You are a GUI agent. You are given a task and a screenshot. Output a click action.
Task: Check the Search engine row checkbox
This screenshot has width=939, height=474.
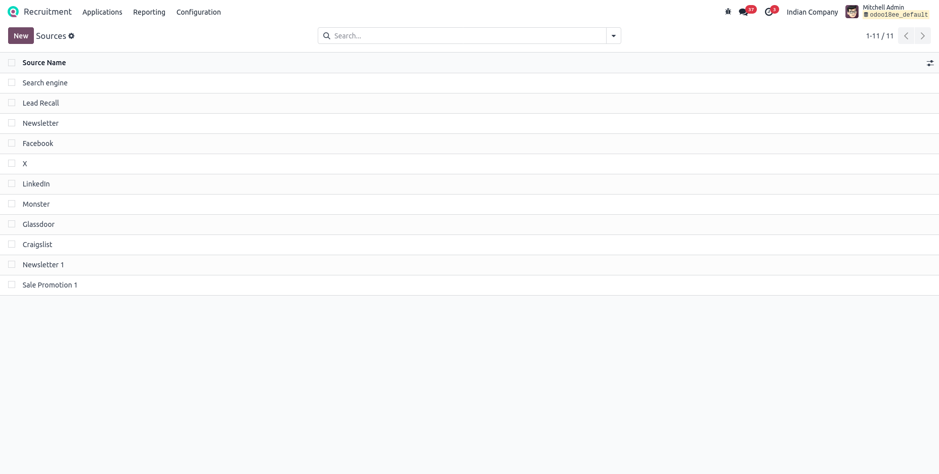tap(12, 82)
